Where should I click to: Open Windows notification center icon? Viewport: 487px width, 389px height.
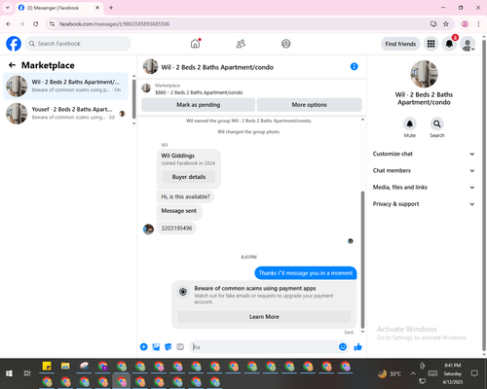(474, 373)
